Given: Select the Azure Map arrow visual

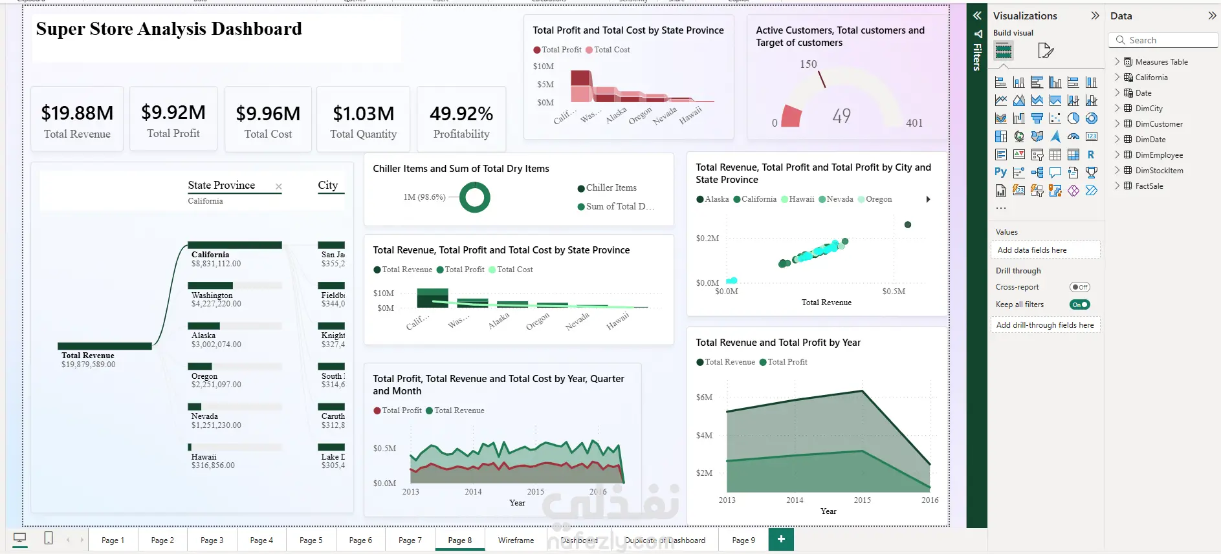Looking at the screenshot, I should 1055,136.
